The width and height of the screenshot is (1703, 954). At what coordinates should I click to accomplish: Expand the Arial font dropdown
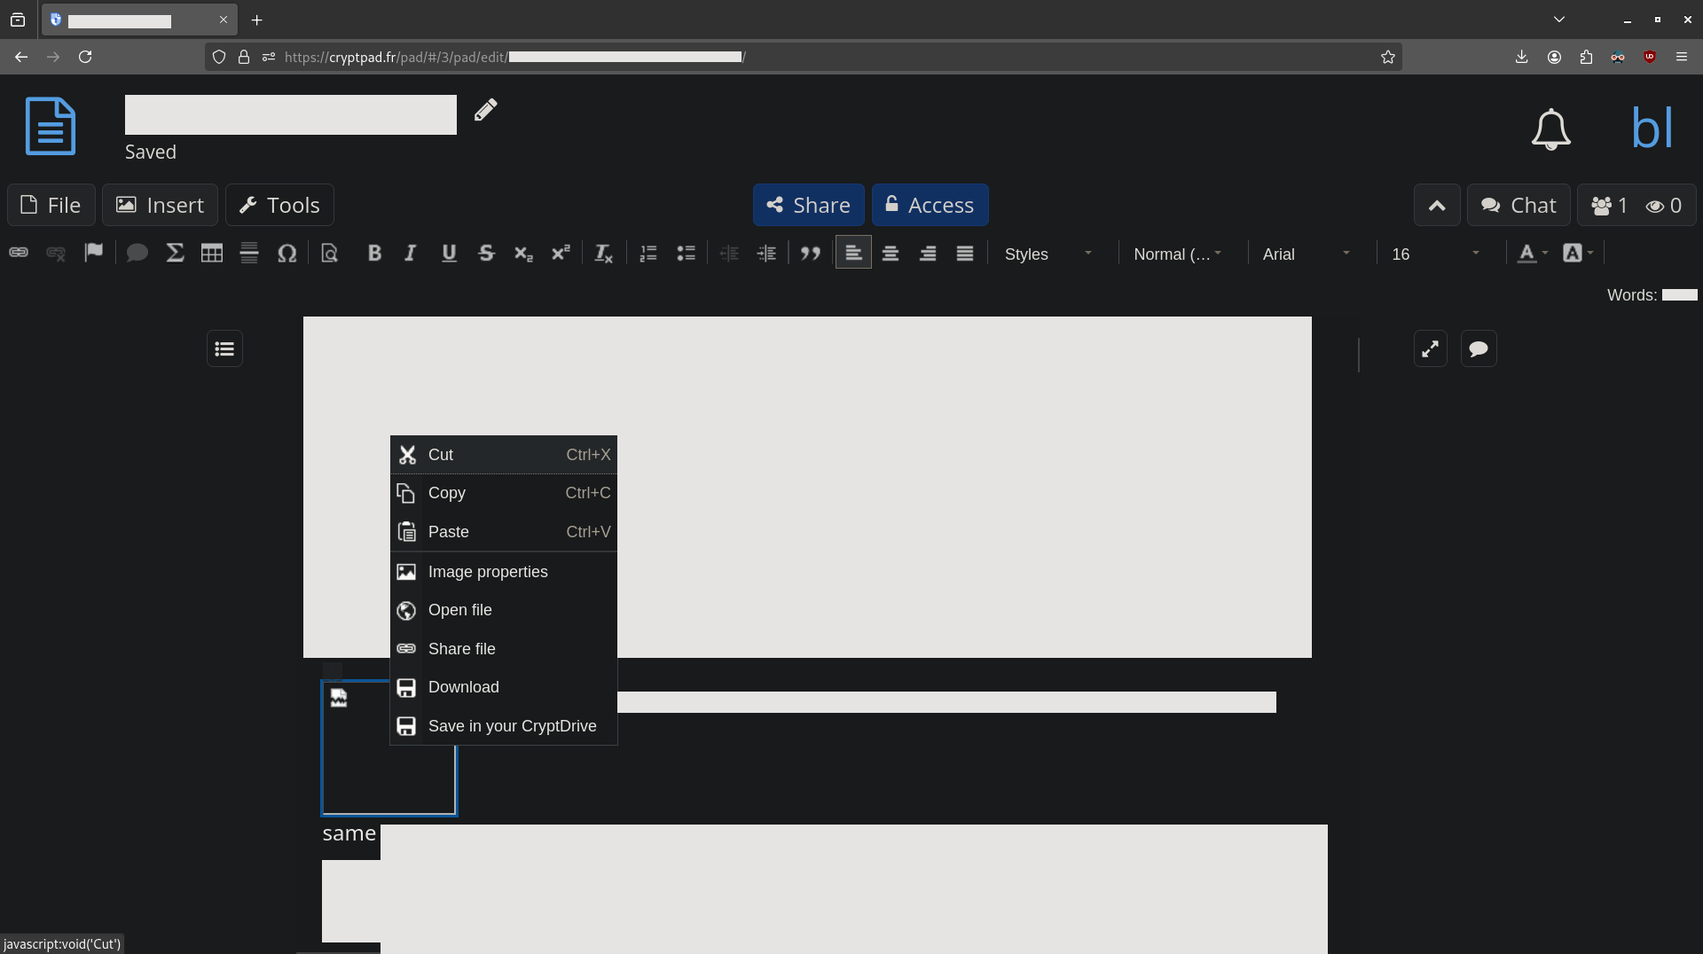pyautogui.click(x=1306, y=254)
